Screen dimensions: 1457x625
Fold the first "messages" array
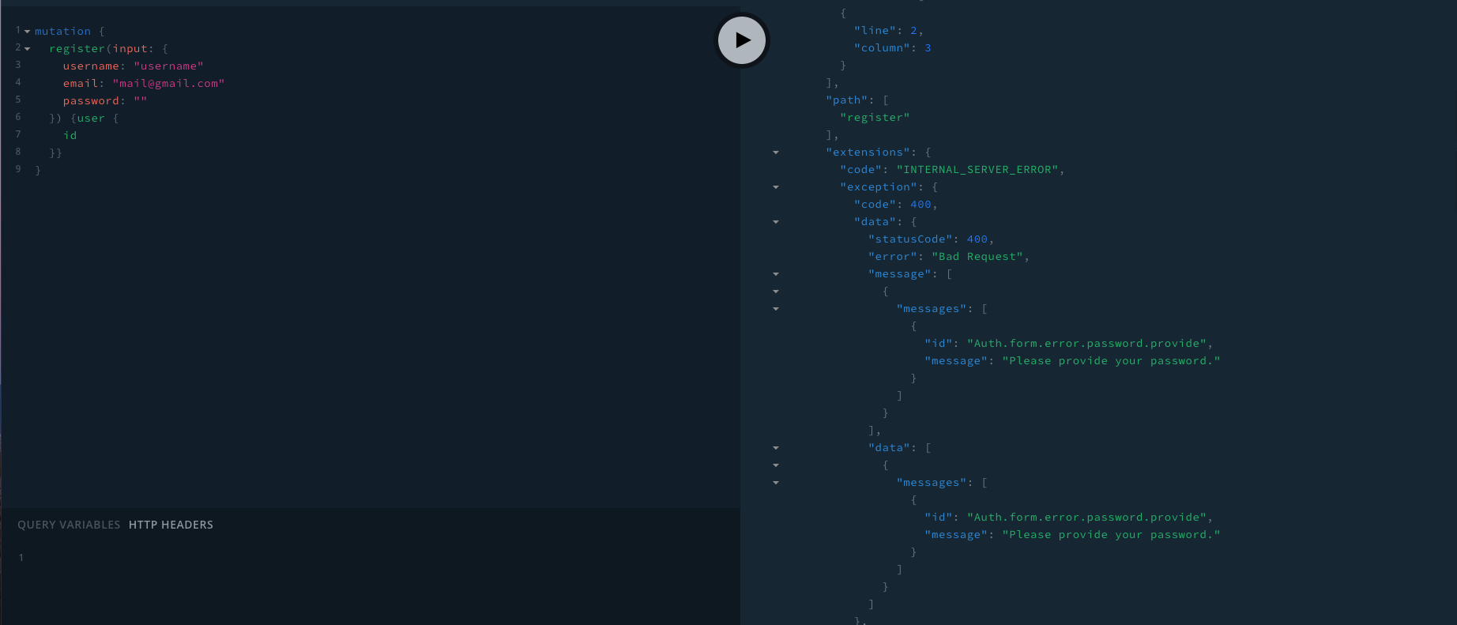tap(776, 309)
